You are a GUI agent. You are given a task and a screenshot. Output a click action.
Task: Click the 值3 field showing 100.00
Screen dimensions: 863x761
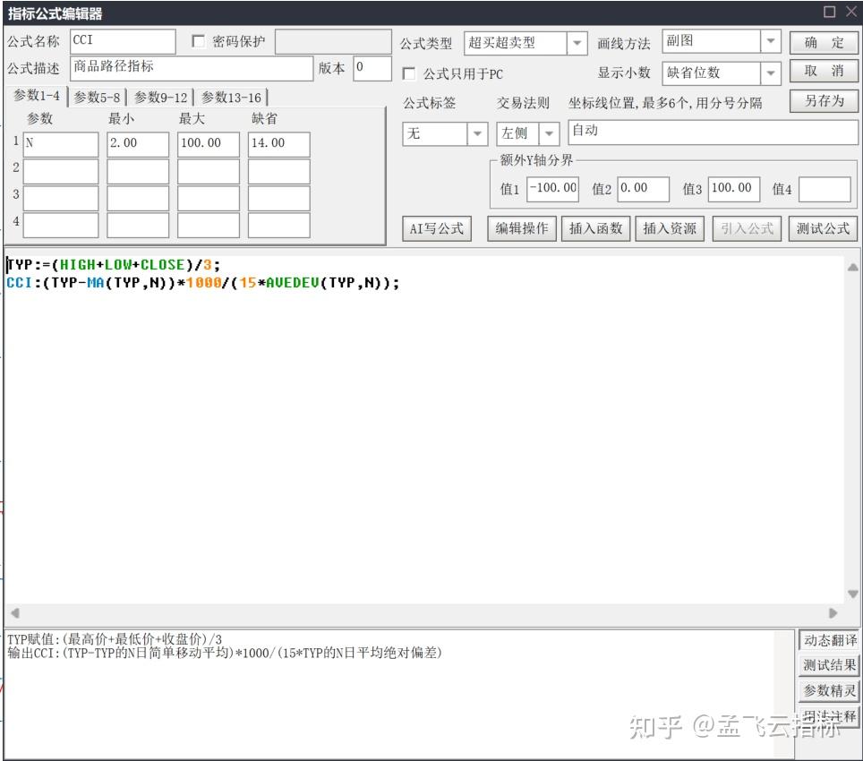pos(734,189)
